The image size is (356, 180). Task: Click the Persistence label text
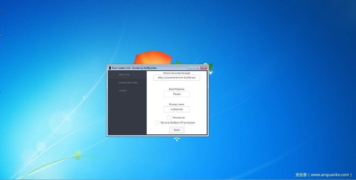[x=178, y=118]
